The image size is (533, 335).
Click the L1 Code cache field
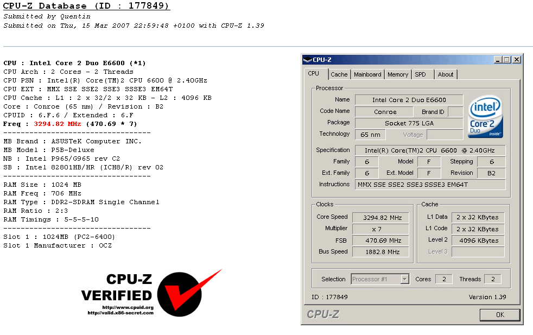click(x=478, y=229)
